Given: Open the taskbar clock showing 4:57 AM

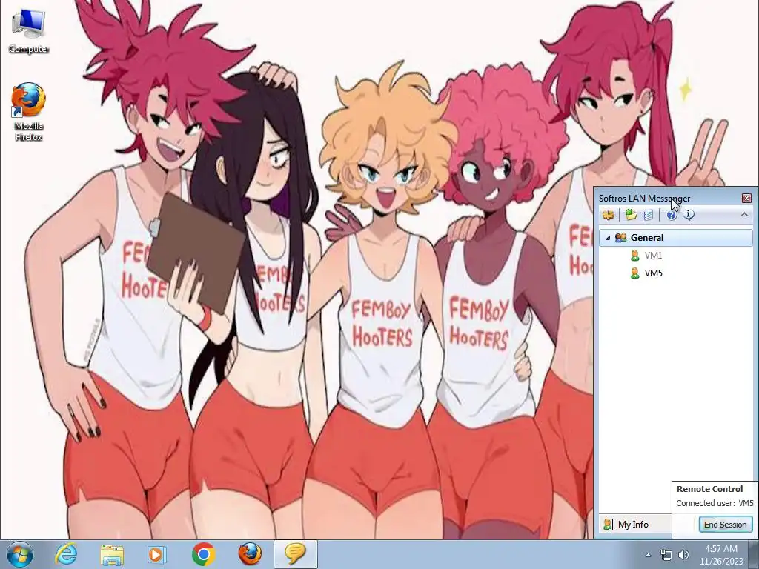Looking at the screenshot, I should (x=721, y=555).
